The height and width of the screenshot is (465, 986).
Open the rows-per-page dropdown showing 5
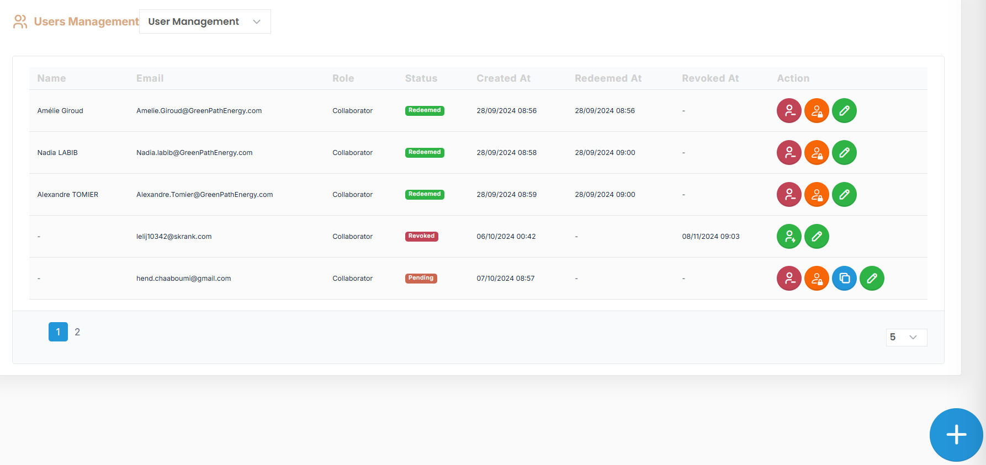[906, 337]
